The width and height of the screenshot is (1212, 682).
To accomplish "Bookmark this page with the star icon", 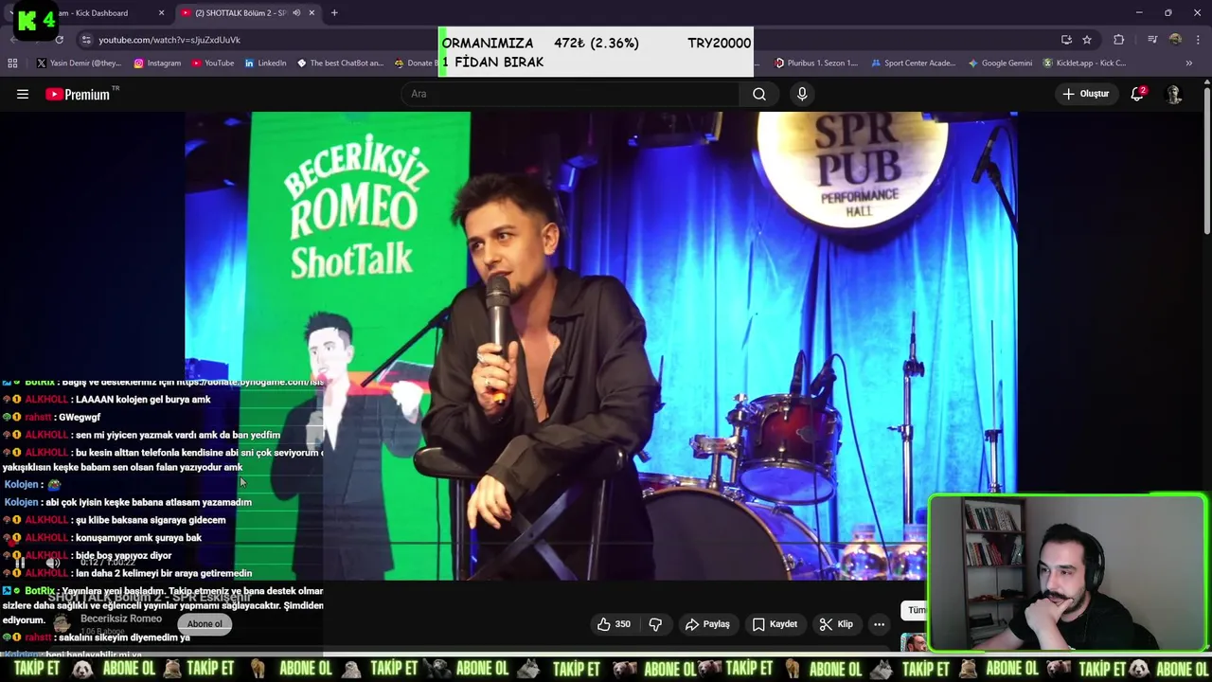I will click(x=1087, y=40).
